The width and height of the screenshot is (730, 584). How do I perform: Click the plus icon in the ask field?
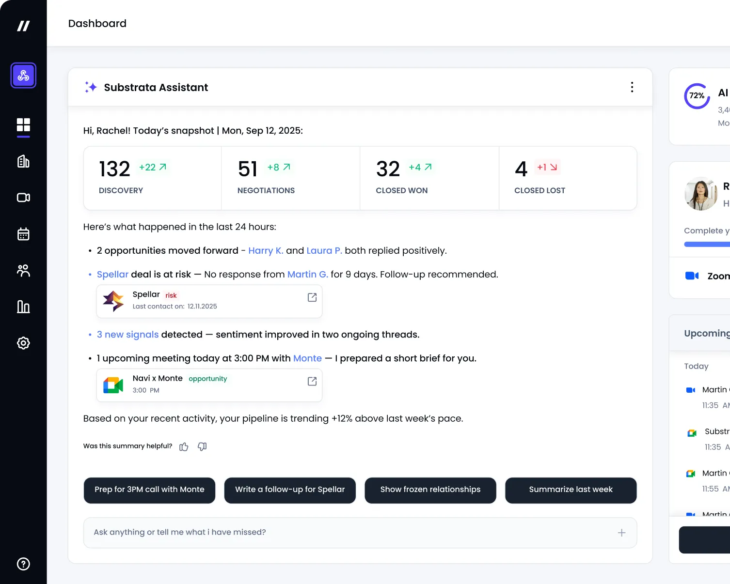tap(621, 532)
